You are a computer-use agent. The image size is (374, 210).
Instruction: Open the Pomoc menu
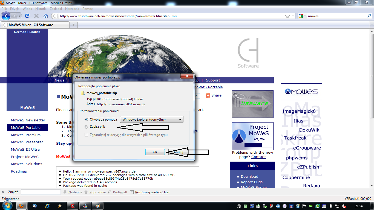(88, 9)
